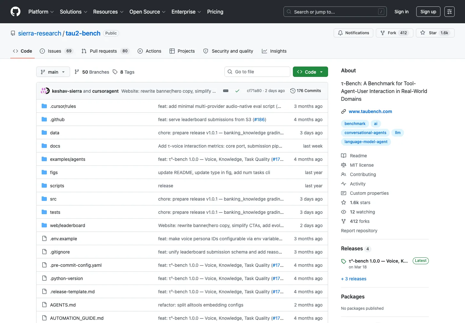Image resolution: width=465 pixels, height=323 pixels.
Task: Switch to the Pull requests tab
Action: [105, 51]
